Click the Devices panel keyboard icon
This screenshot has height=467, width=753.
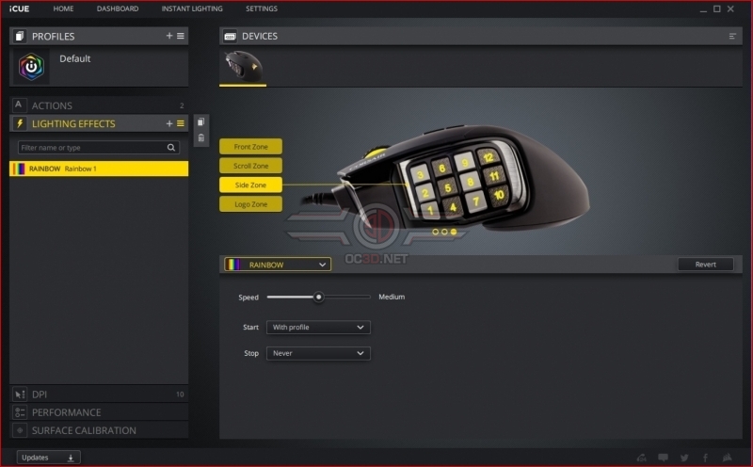pos(230,36)
